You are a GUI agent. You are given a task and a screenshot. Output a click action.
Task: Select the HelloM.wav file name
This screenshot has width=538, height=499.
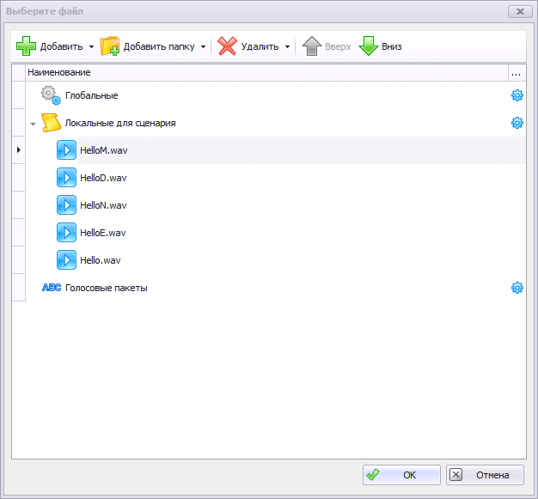[104, 150]
